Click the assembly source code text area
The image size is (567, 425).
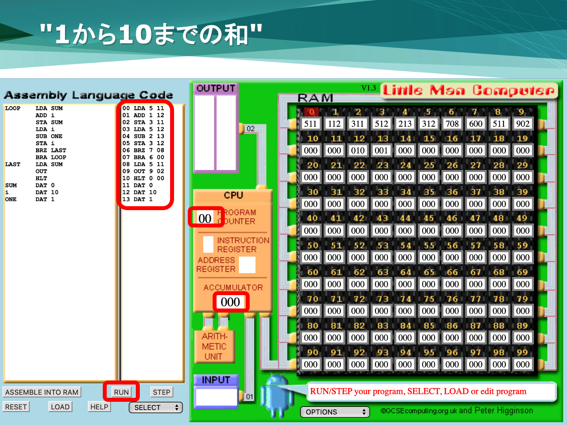59,275
